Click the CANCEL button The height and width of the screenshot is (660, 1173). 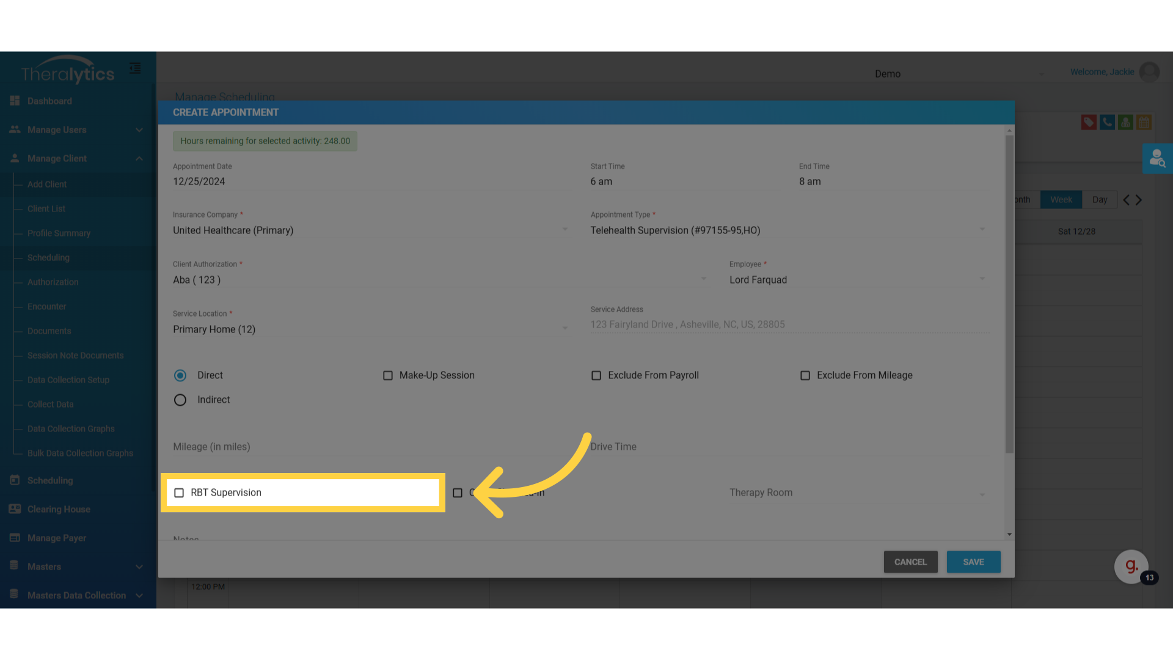(x=910, y=562)
